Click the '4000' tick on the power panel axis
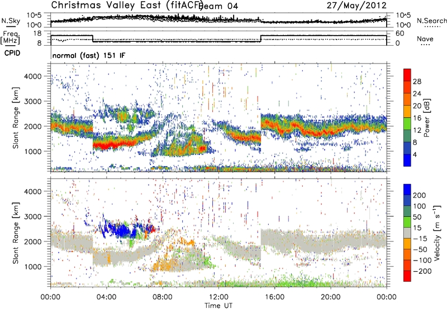 coord(32,76)
